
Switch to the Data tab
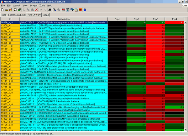pyautogui.click(x=4, y=15)
